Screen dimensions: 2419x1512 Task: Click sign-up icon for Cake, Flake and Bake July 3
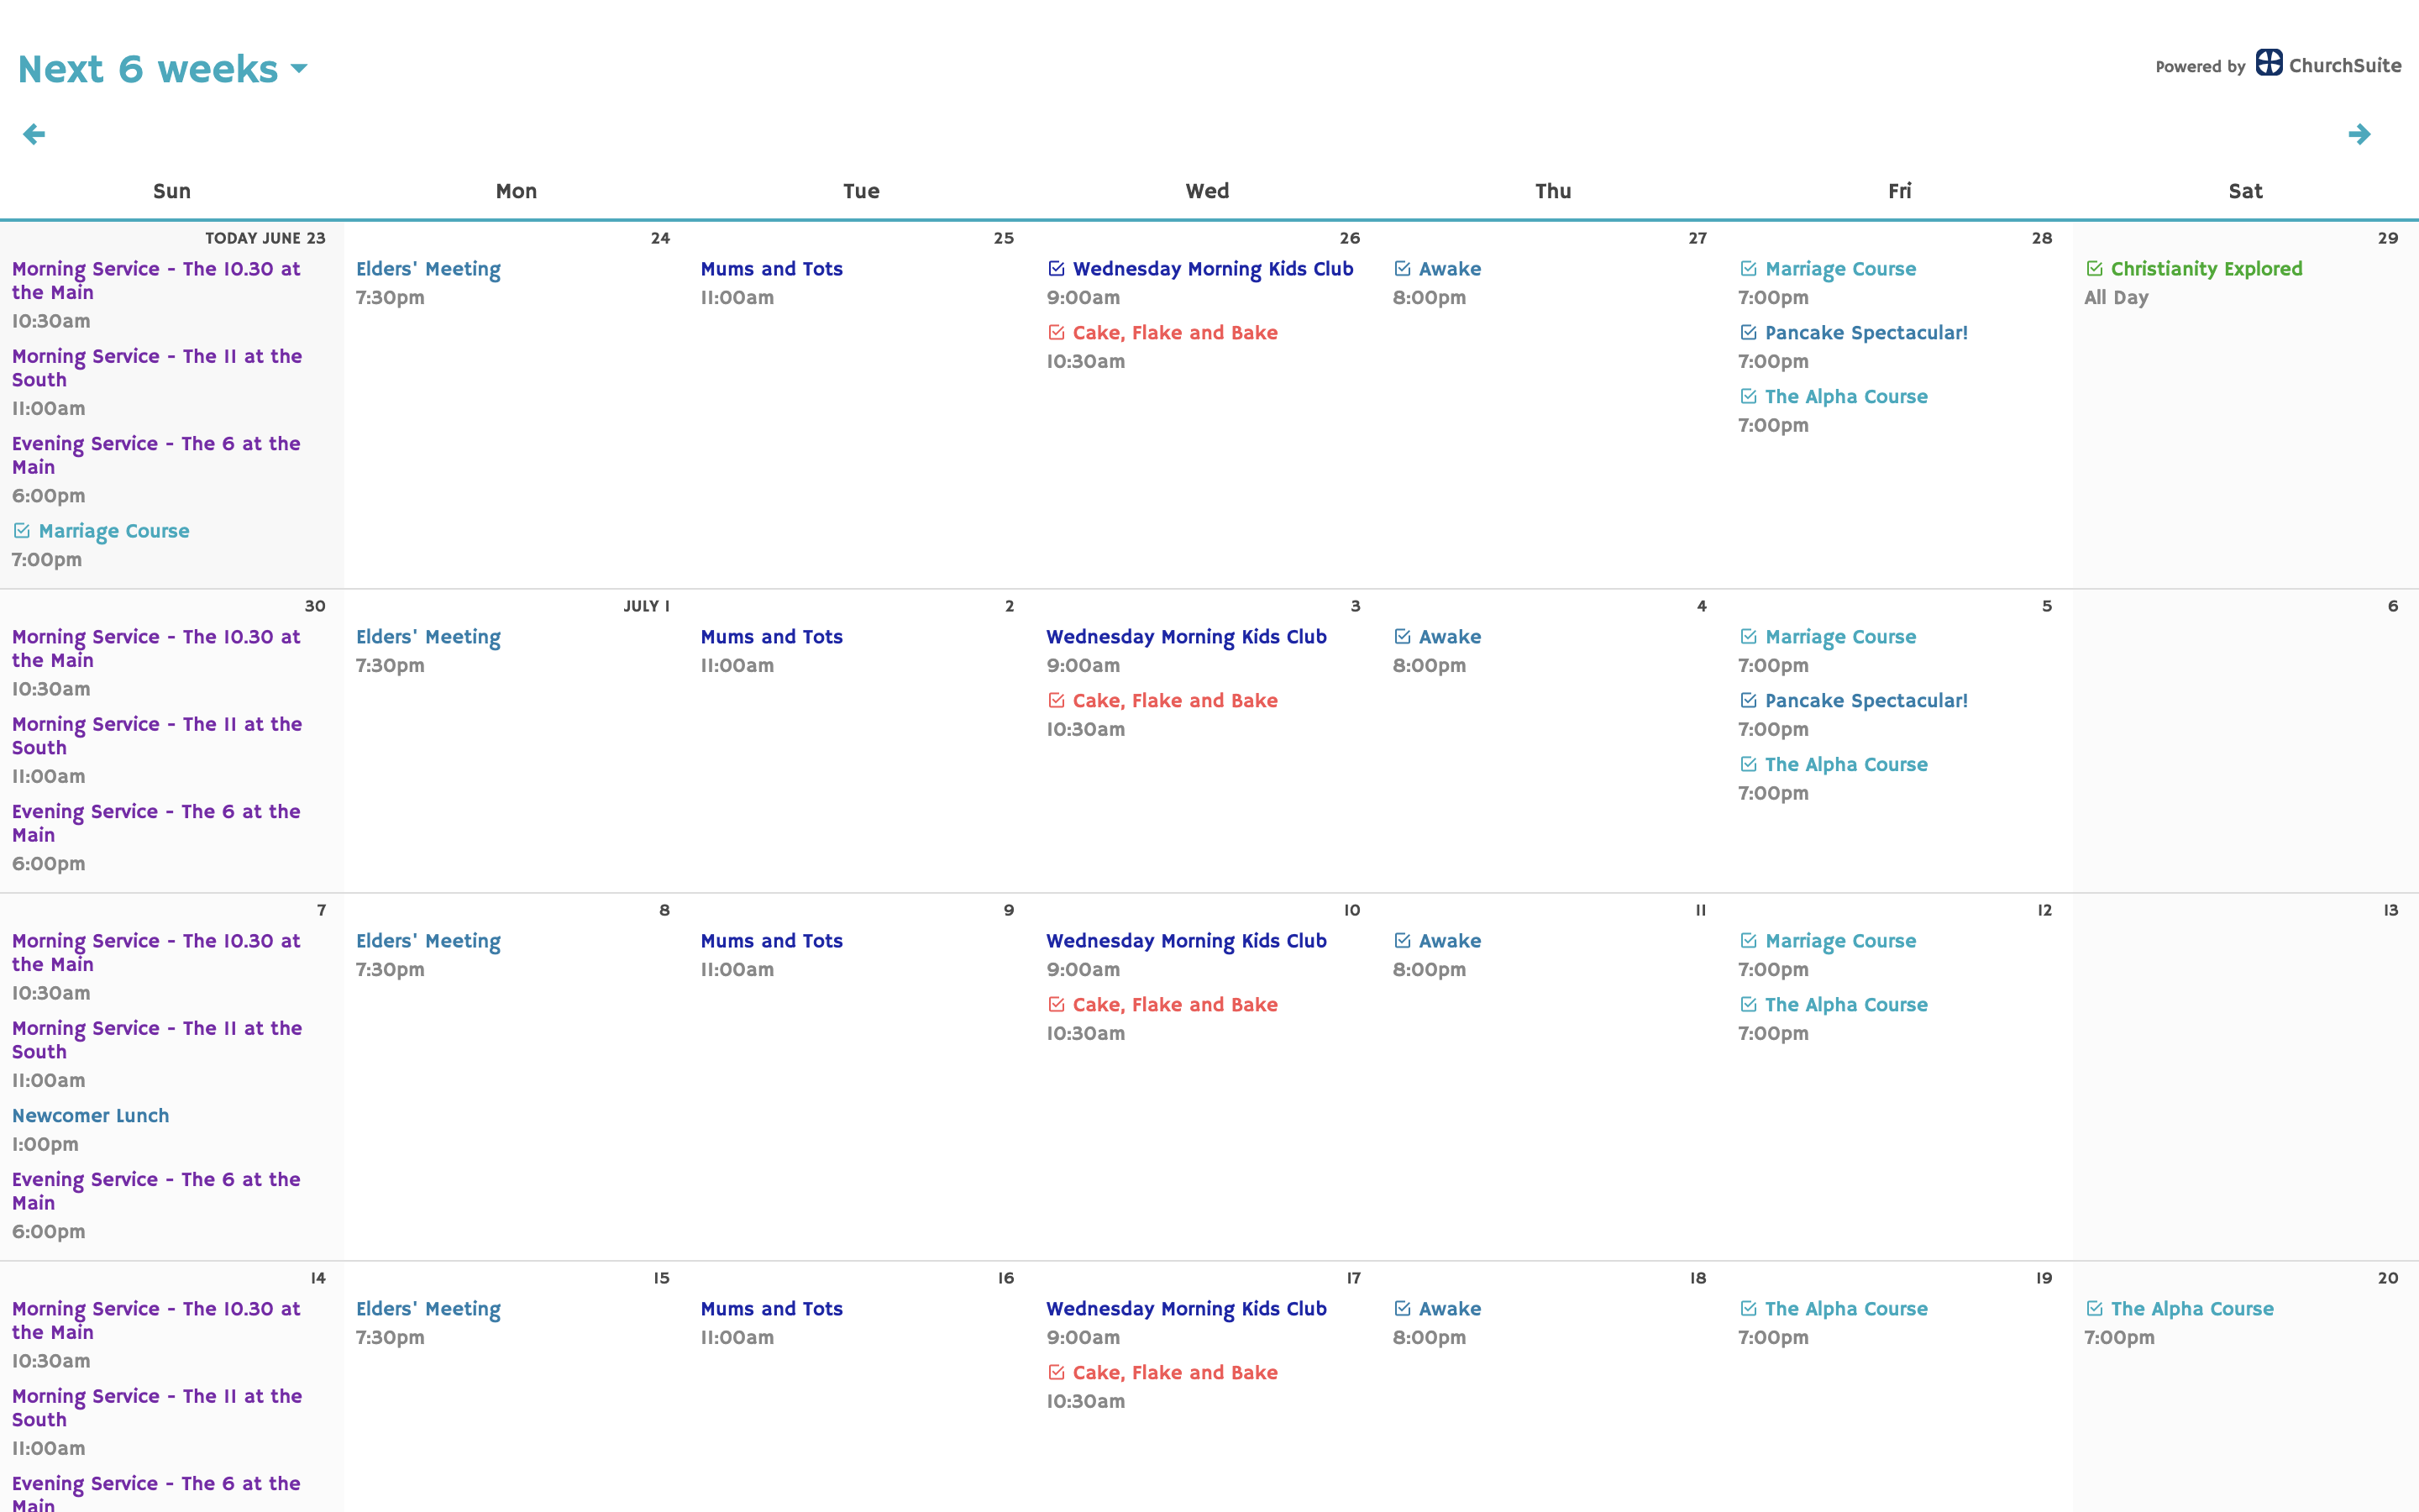1057,701
